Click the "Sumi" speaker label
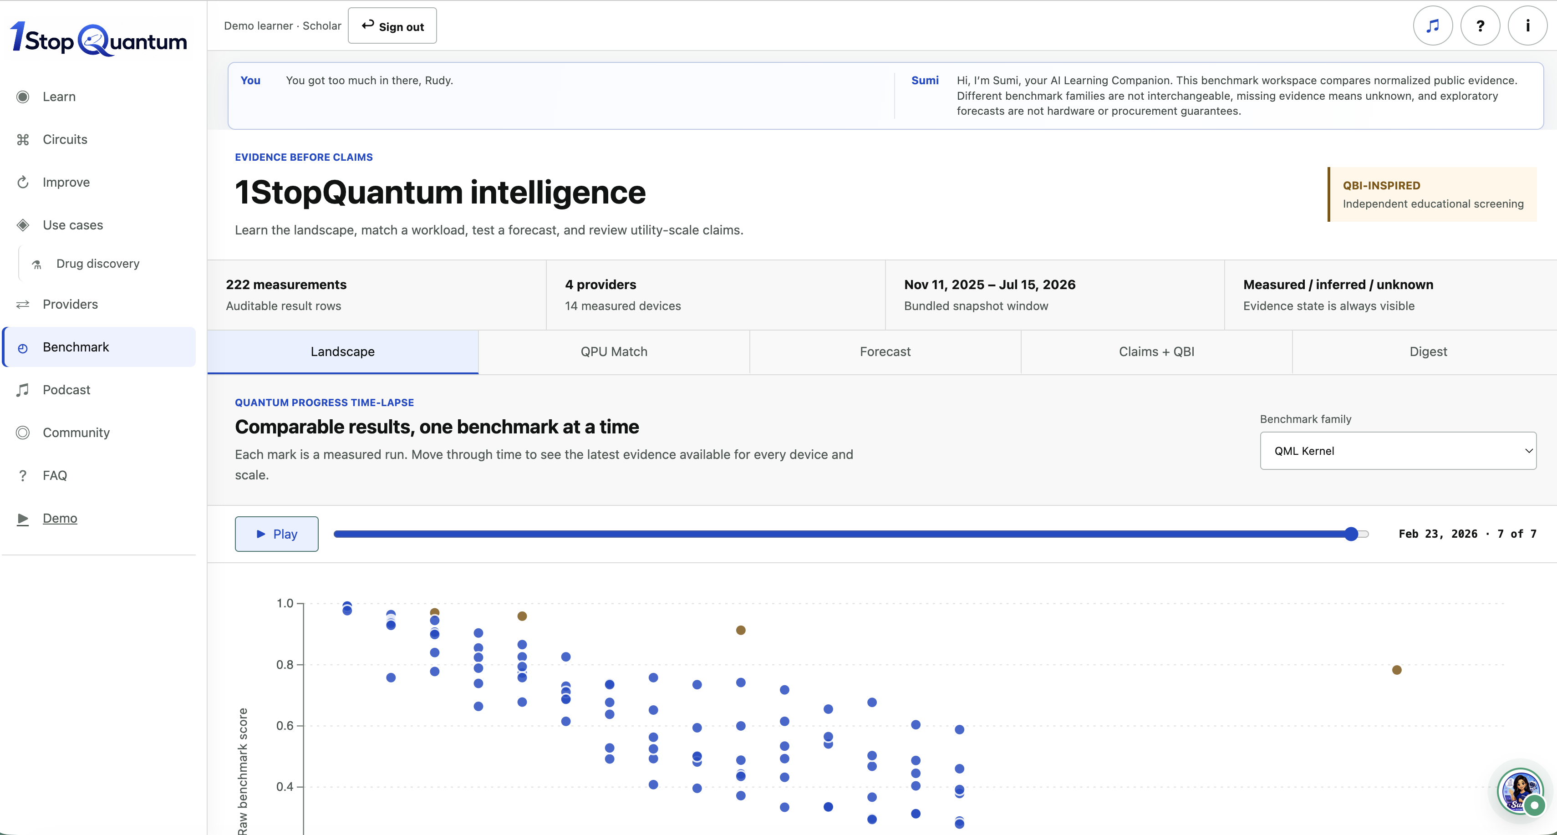 925,81
